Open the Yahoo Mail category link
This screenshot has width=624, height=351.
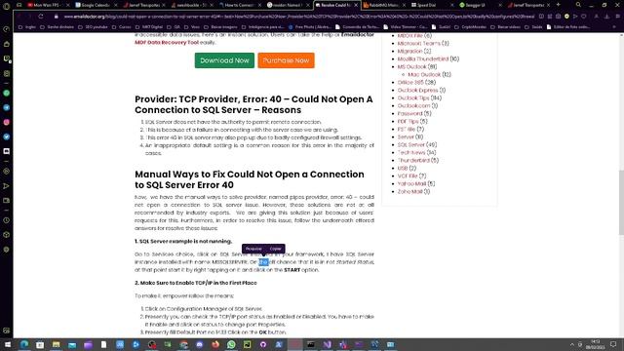(x=411, y=184)
